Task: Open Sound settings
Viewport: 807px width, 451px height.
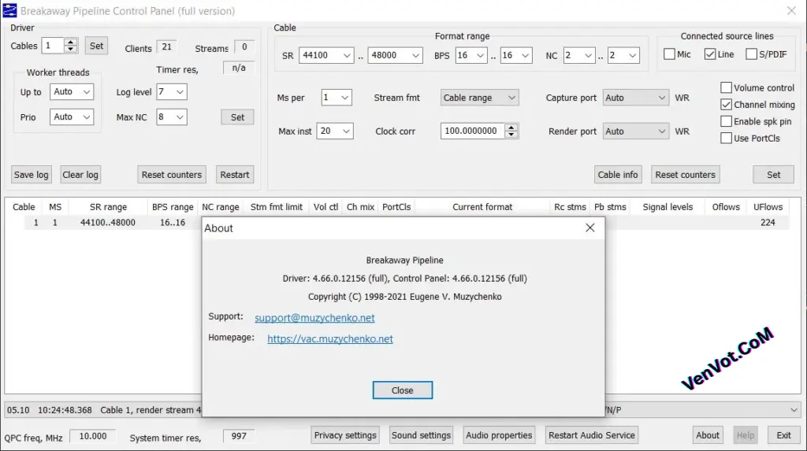Action: coord(421,435)
